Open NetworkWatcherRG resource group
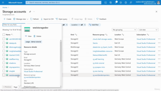Viewport: 161px width, 91px height. [x=100, y=55]
